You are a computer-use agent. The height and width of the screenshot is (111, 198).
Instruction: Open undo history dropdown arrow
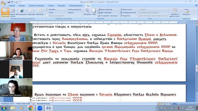pos(14,2)
